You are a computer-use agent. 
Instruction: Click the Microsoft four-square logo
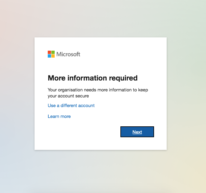tap(51, 54)
